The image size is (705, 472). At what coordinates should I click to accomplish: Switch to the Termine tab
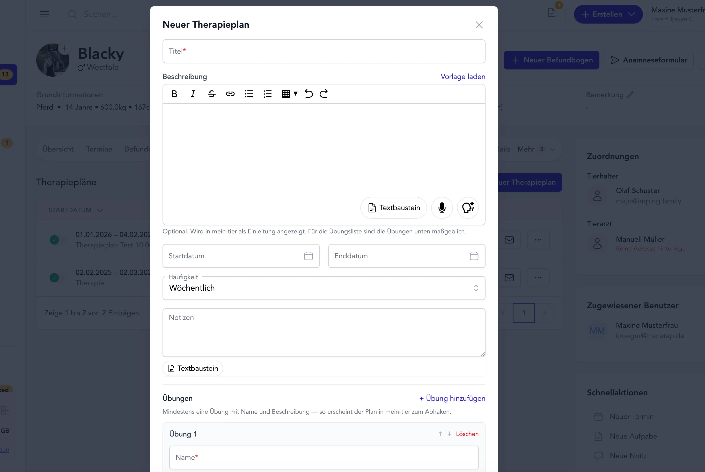point(99,149)
